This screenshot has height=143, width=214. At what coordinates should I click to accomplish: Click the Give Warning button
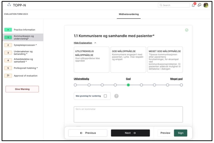click(x=22, y=89)
